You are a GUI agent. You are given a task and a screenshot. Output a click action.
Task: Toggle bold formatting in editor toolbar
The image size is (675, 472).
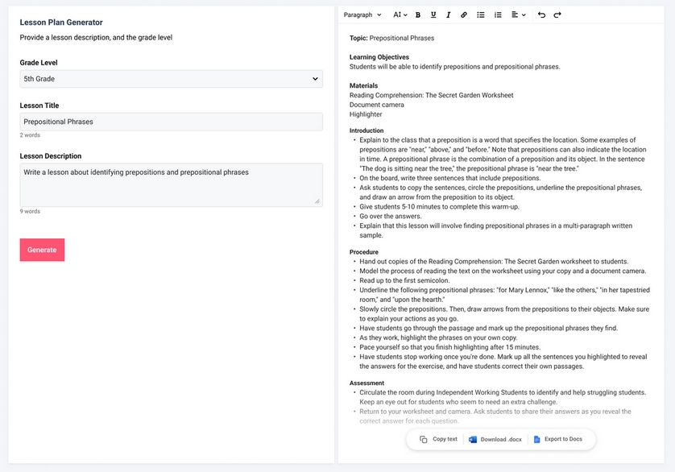click(417, 14)
